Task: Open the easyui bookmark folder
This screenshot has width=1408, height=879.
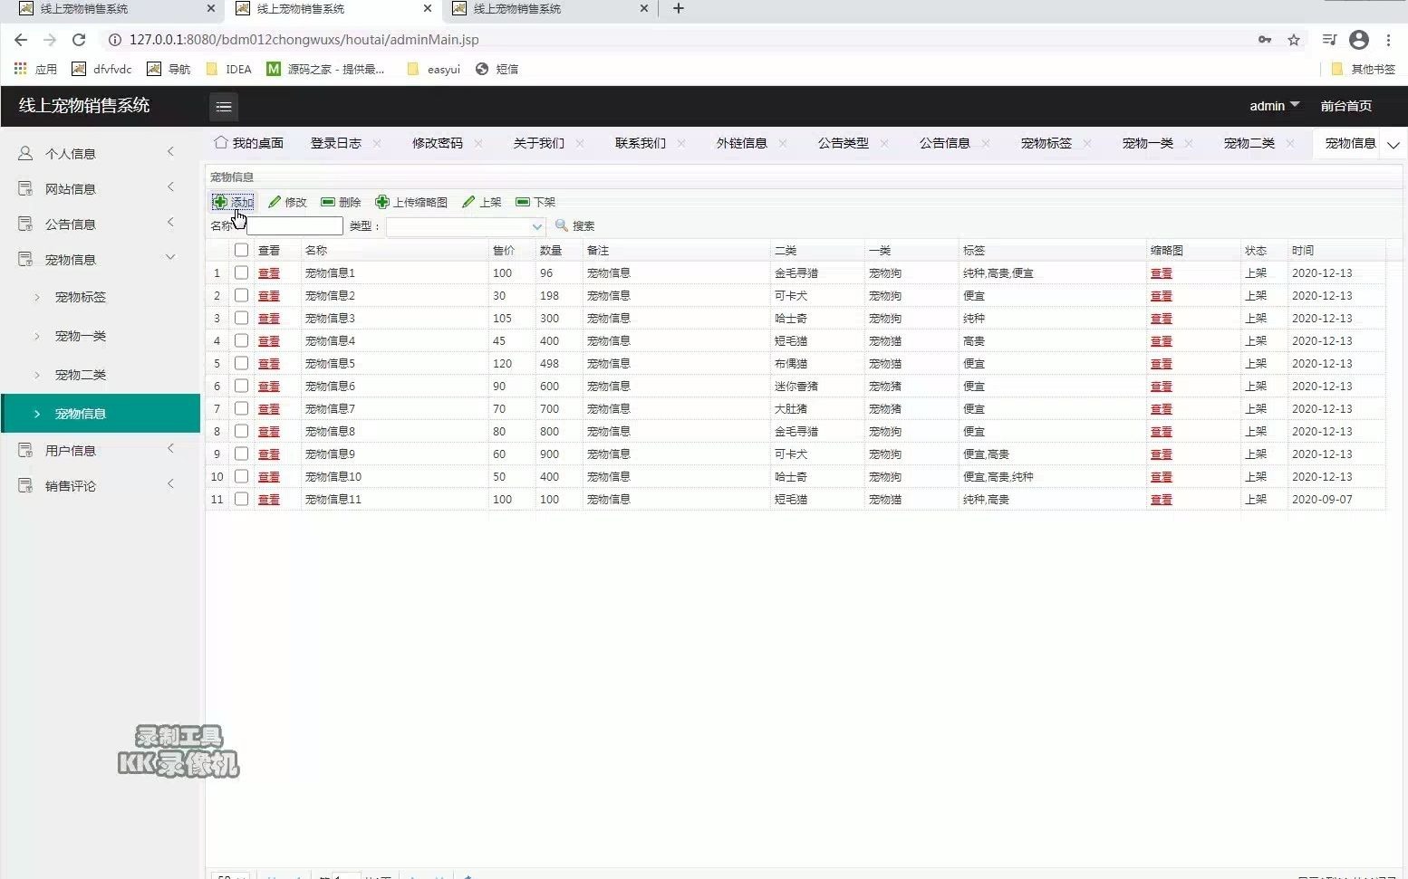Action: pos(434,69)
